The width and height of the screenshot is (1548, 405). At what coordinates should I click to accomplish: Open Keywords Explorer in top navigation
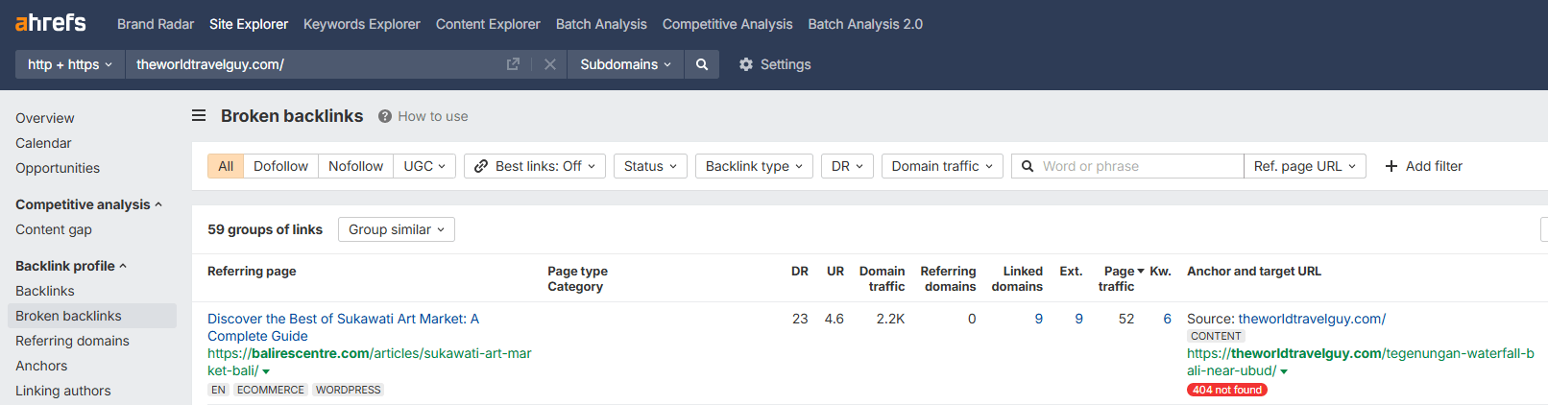361,24
